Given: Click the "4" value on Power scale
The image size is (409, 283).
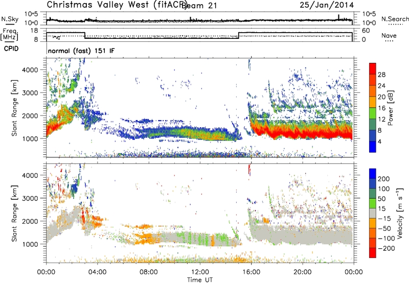Looking at the screenshot, I should (379, 141).
